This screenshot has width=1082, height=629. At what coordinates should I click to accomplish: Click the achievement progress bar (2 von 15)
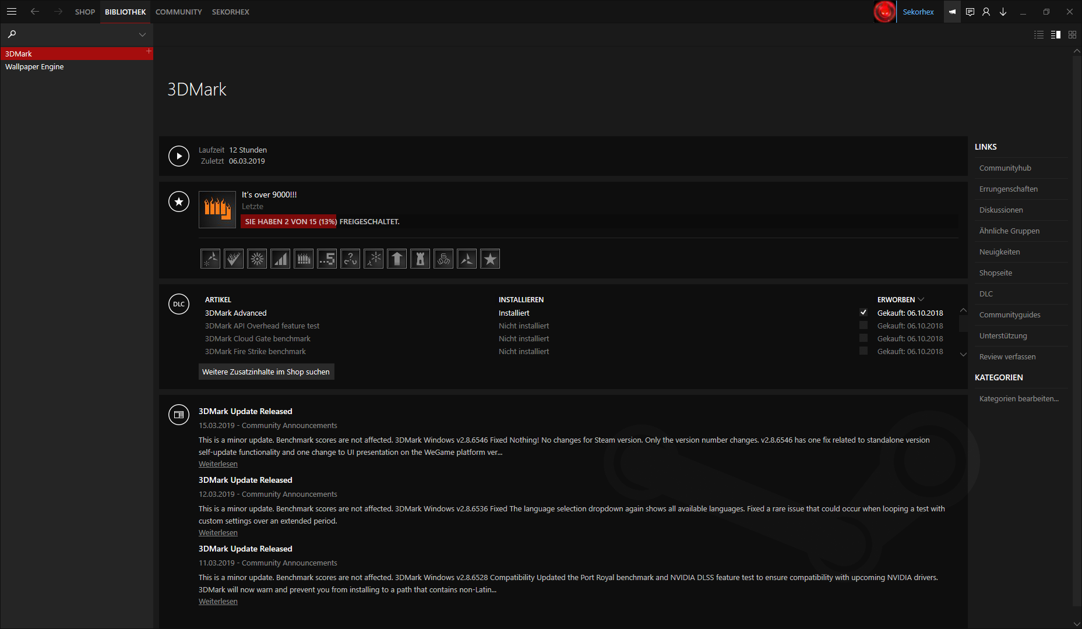coord(600,221)
